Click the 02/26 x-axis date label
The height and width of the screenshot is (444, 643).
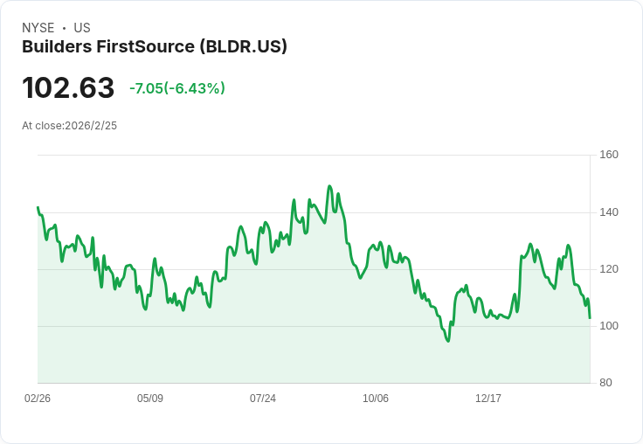[38, 398]
